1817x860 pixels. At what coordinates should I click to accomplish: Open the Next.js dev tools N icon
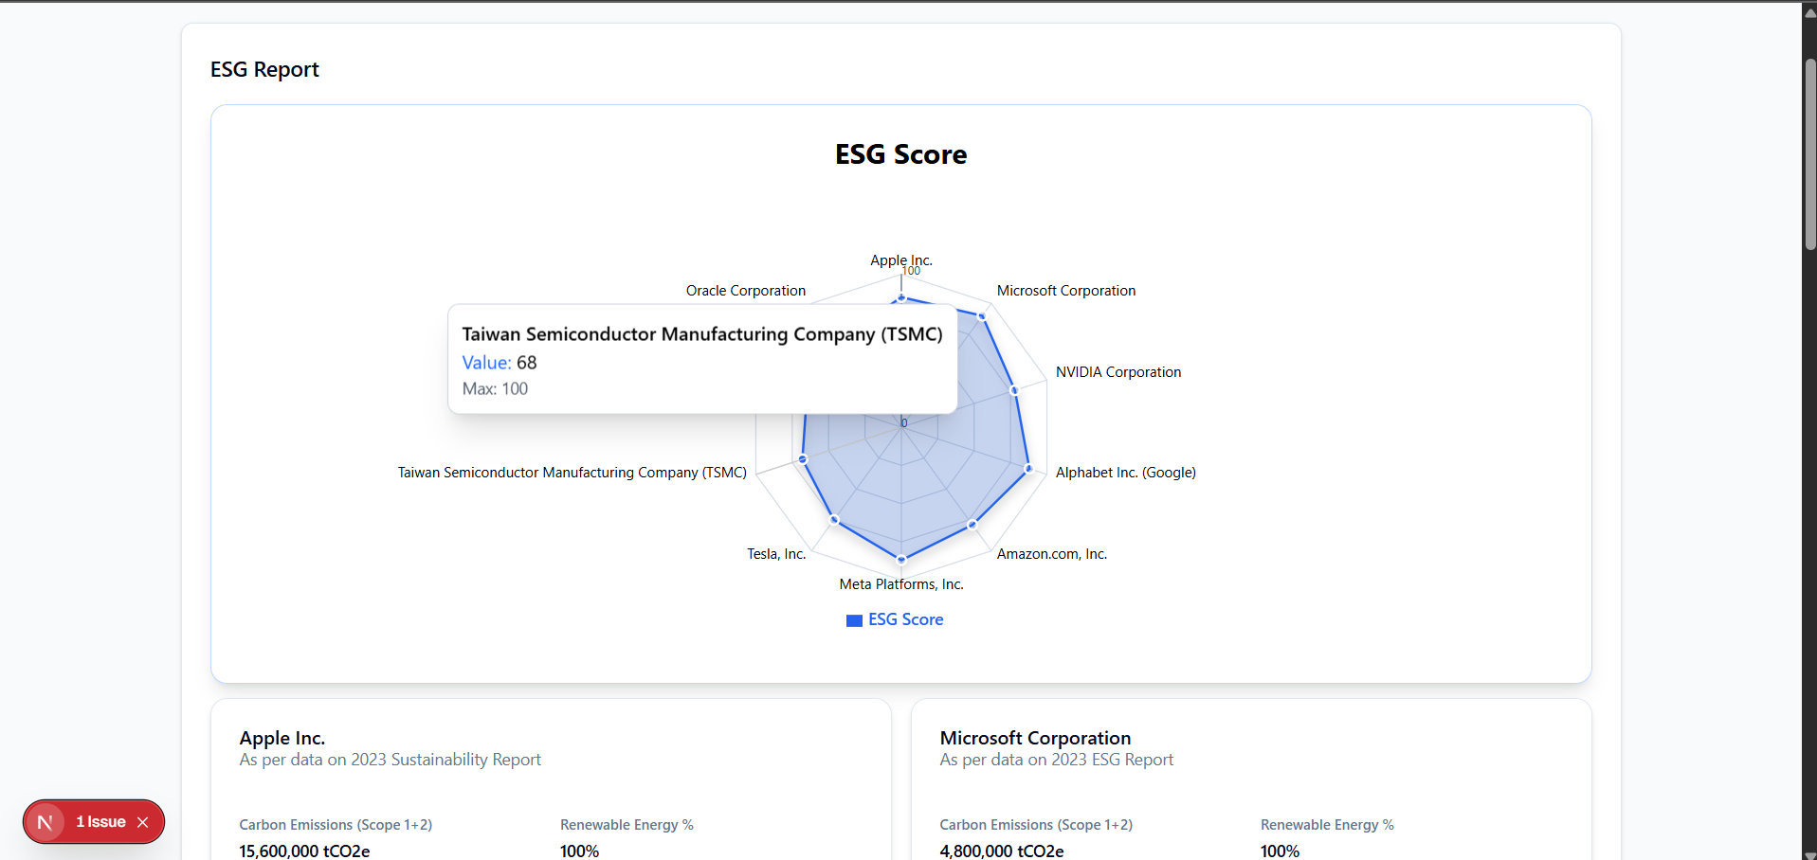45,822
